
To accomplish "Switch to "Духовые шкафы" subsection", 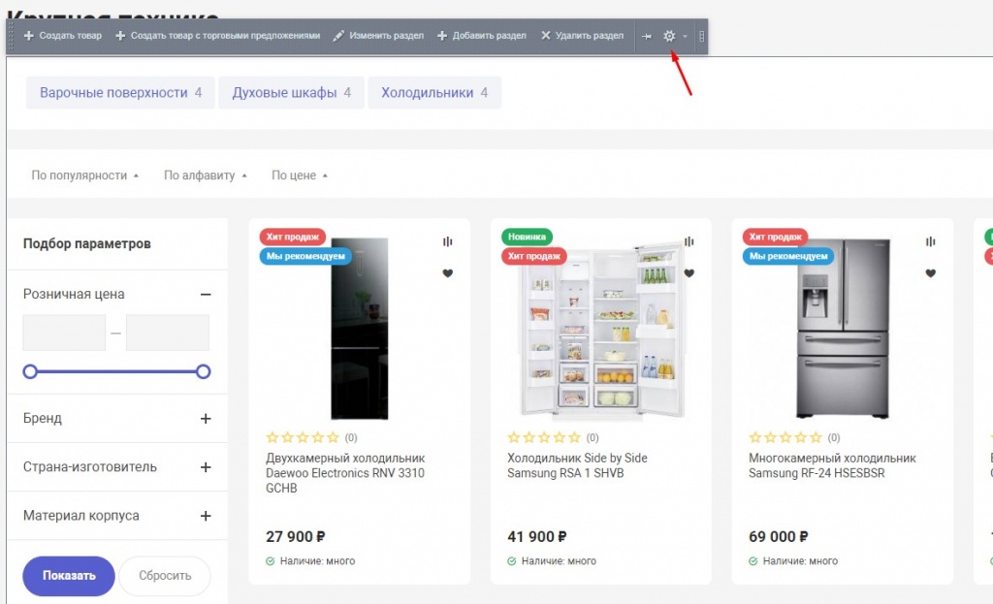I will click(x=291, y=92).
